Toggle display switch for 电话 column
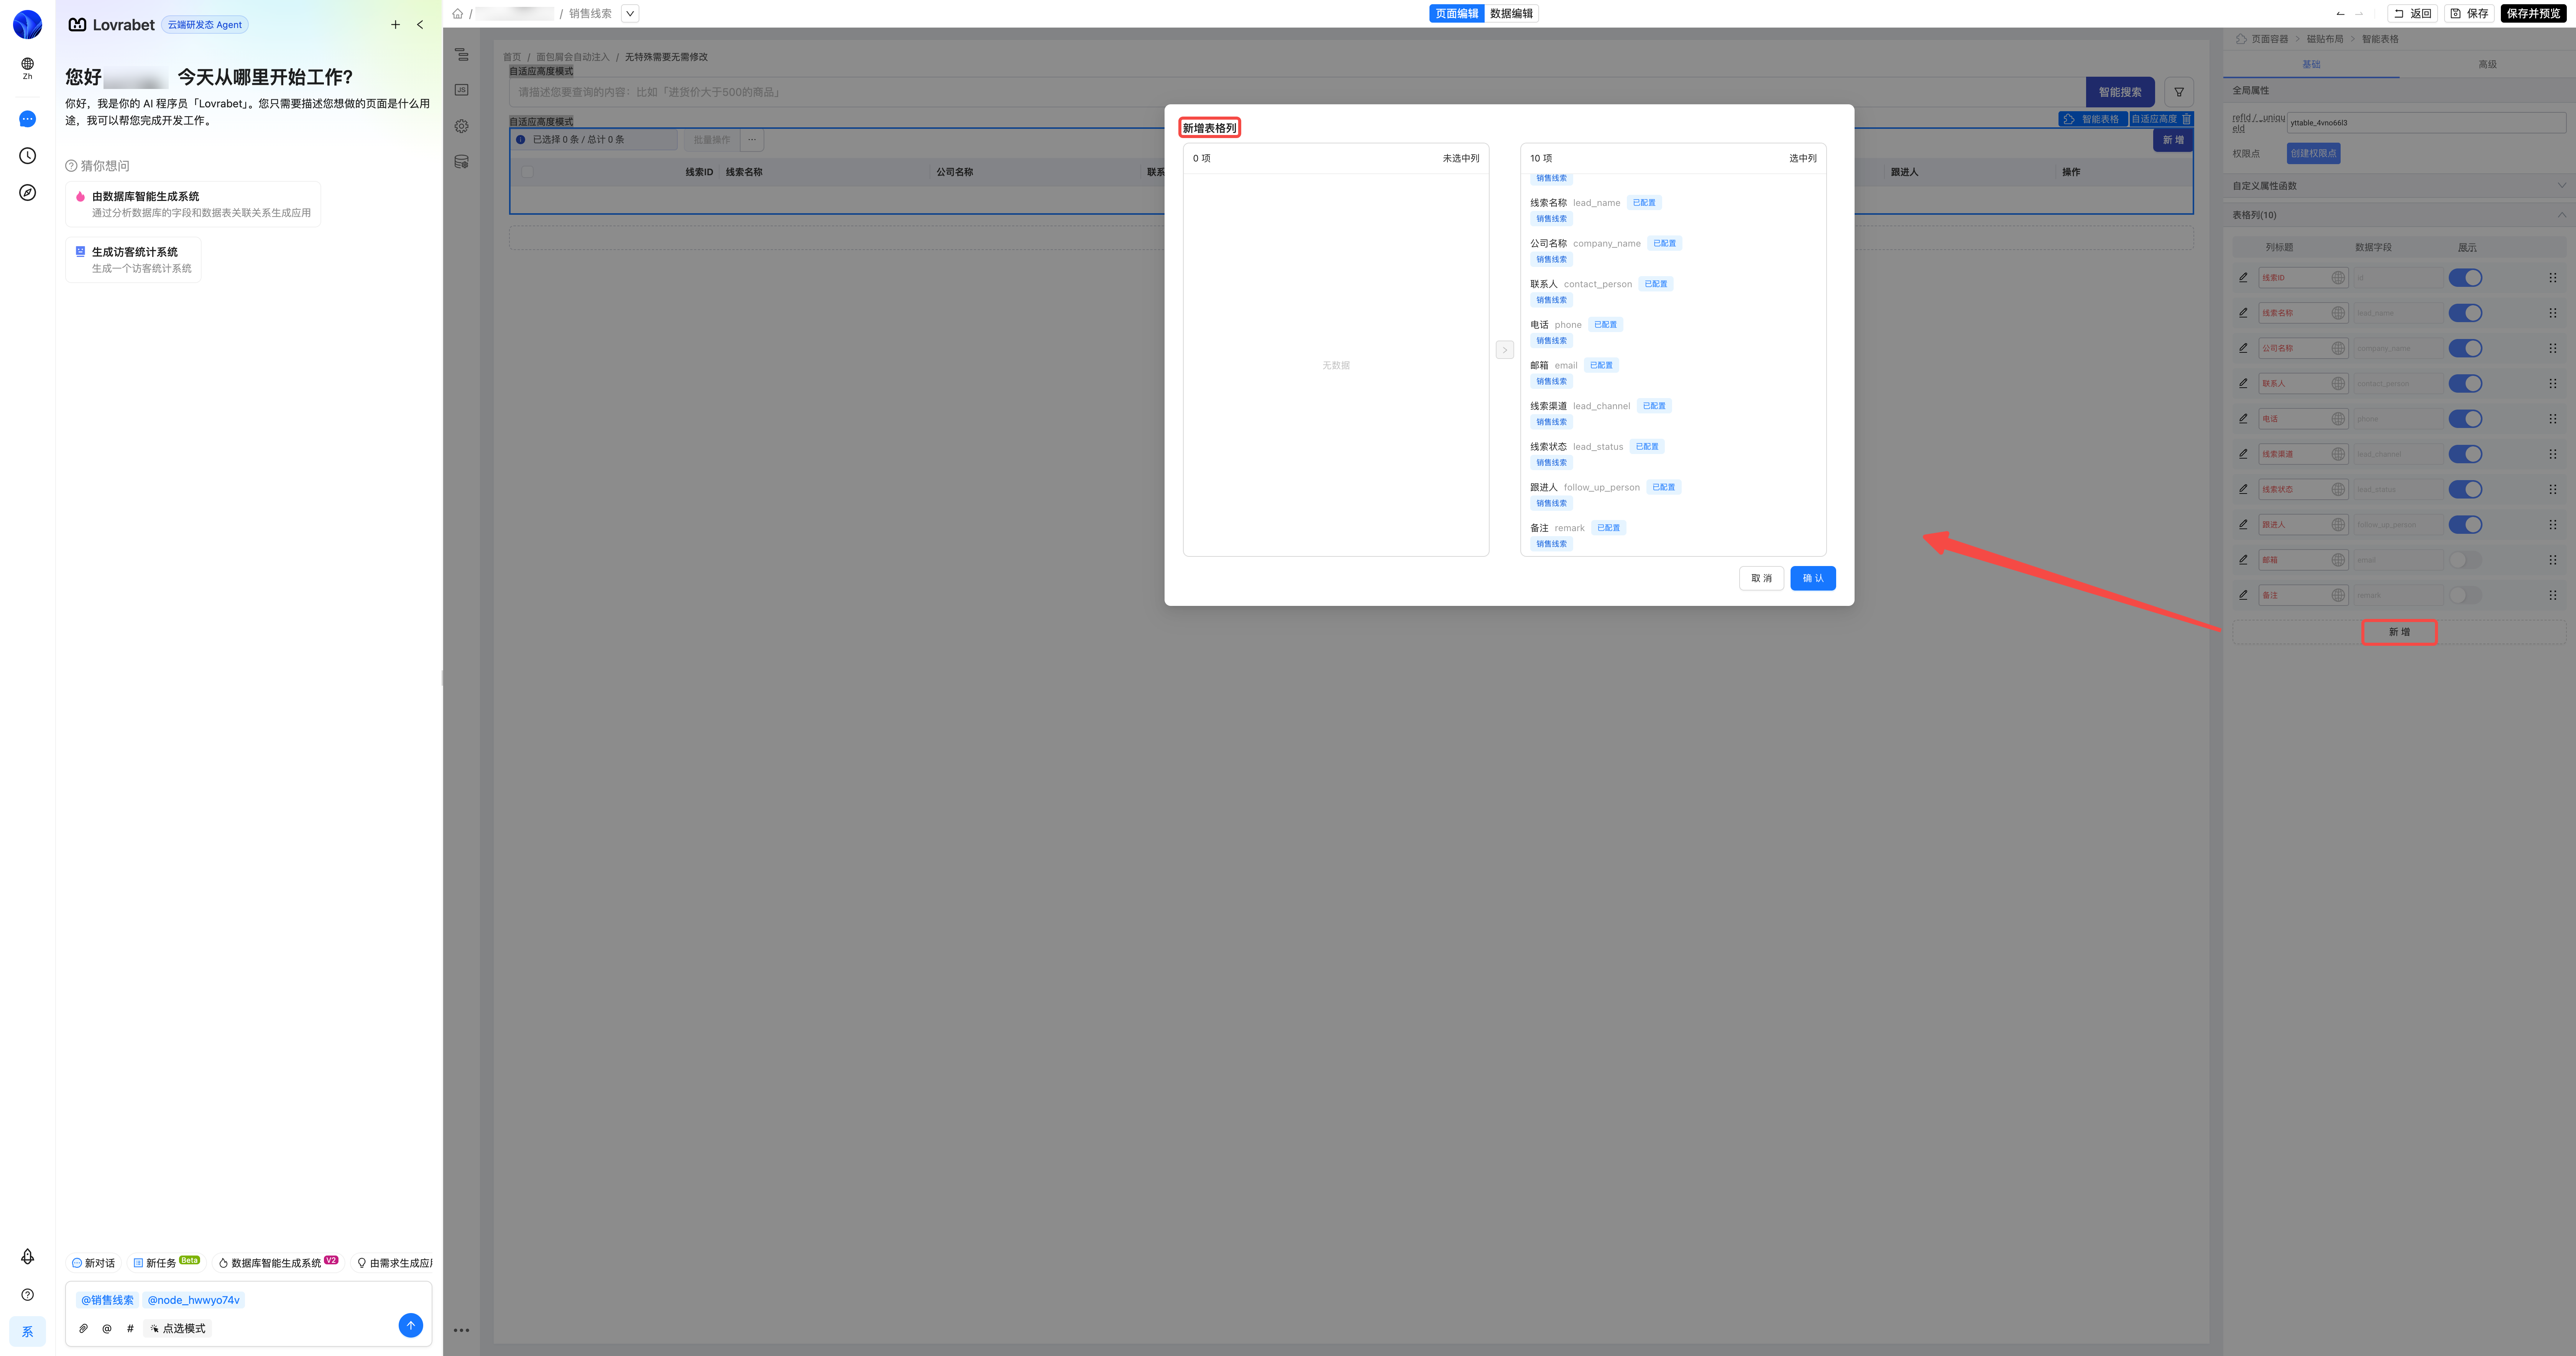 click(2465, 418)
